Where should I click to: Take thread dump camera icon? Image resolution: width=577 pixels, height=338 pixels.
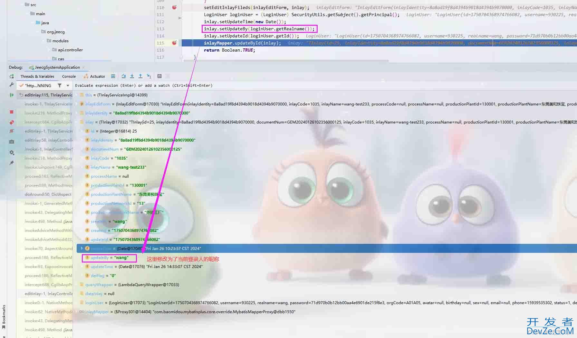point(12,142)
